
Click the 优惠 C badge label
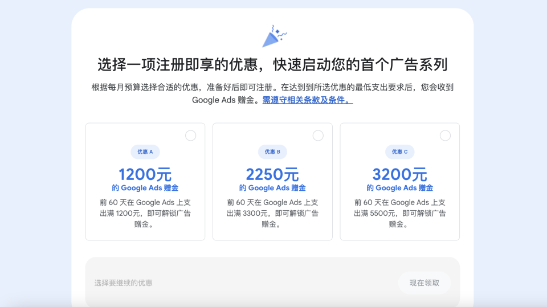pos(400,152)
